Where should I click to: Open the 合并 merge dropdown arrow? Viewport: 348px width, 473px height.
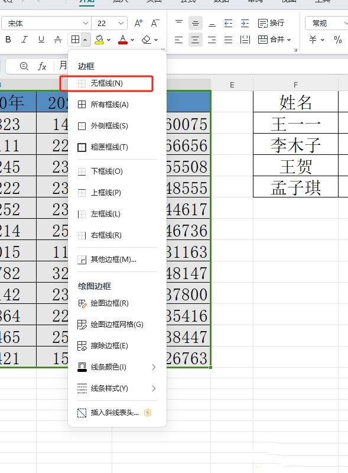(x=289, y=40)
